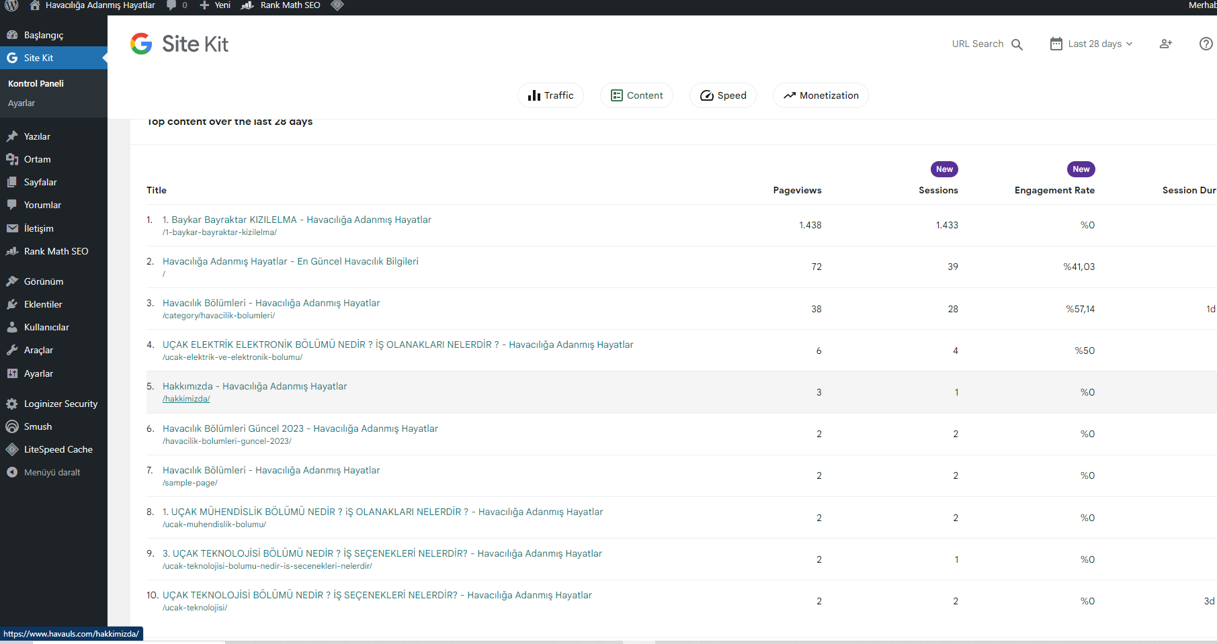Image resolution: width=1217 pixels, height=644 pixels.
Task: Click the Smush sidebar icon
Action: click(x=12, y=426)
